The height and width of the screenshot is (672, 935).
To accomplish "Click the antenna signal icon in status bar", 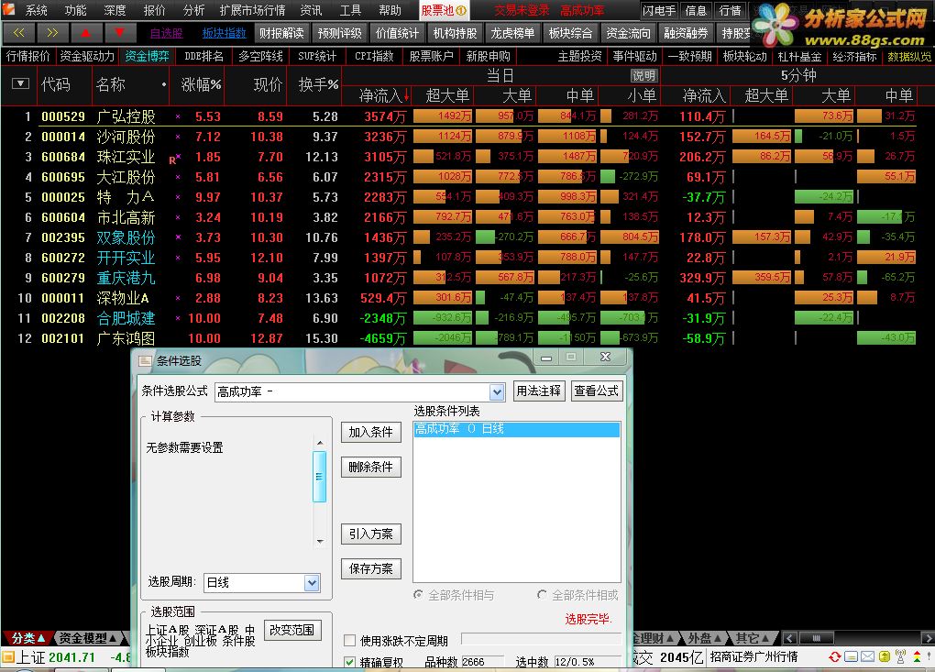I will [900, 657].
